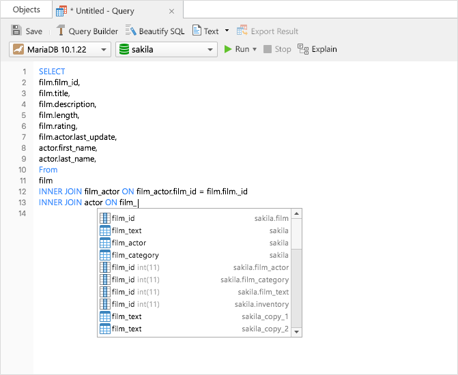458x375 pixels.
Task: Click table icon beside film_actor suggestion
Action: 105,243
